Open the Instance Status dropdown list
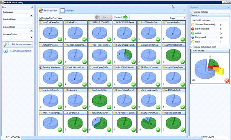 click(31, 38)
